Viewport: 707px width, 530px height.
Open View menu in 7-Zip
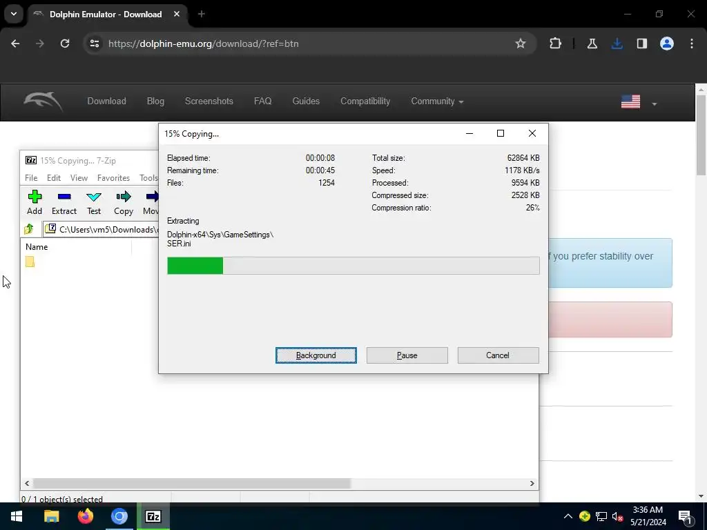pos(79,178)
